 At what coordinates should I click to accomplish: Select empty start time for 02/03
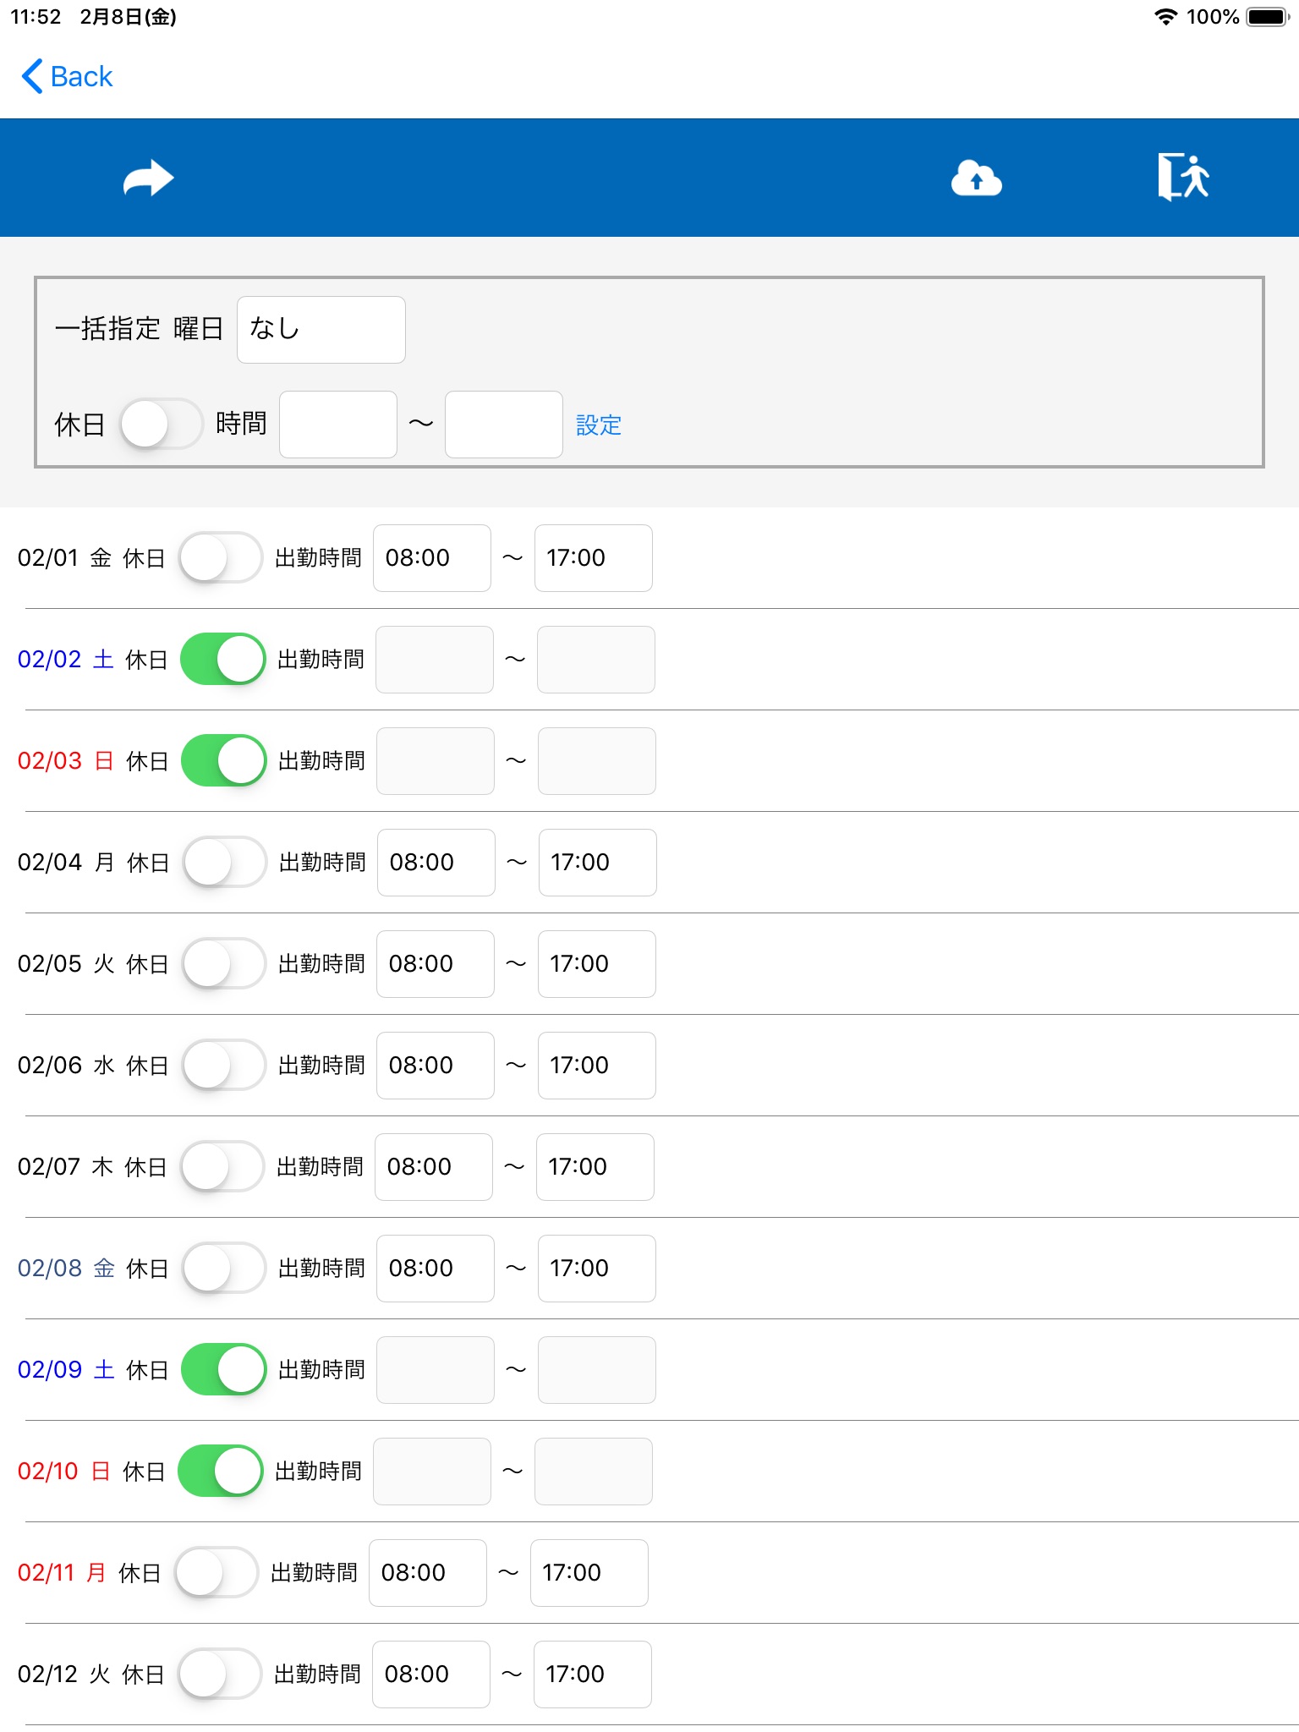[x=436, y=761]
